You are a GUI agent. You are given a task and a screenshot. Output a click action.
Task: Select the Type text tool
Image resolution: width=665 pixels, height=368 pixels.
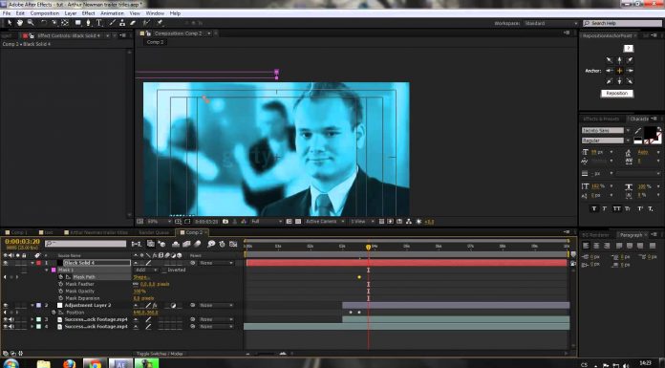[x=98, y=23]
